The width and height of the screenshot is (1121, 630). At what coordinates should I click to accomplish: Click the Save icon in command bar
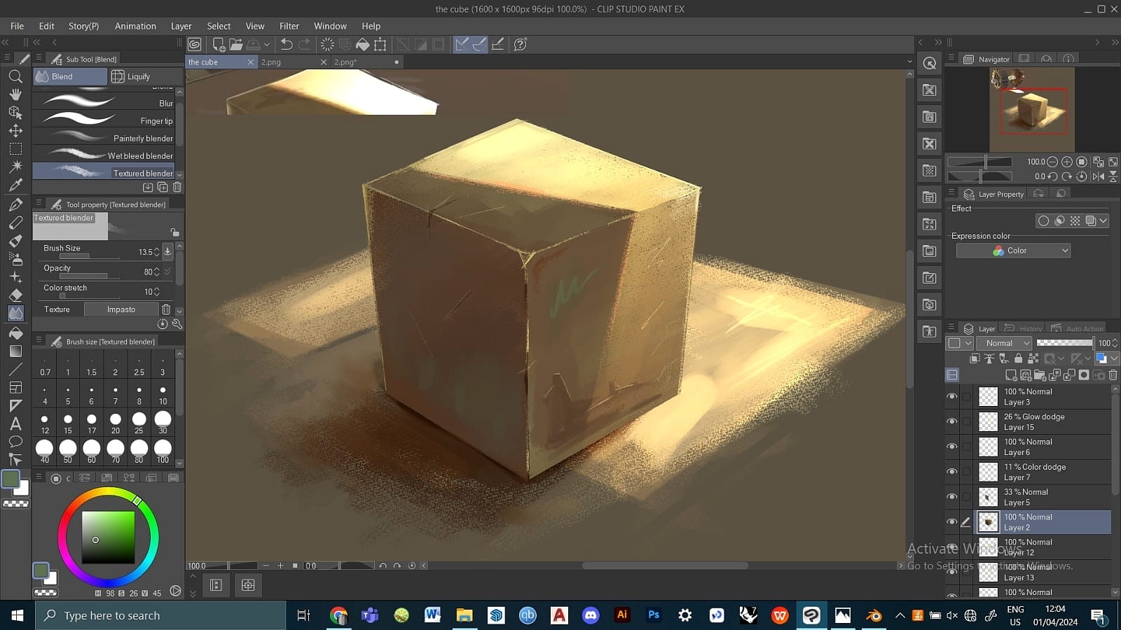click(254, 44)
